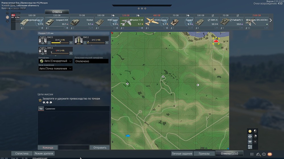Click the top Отмена button
This screenshot has width=284, height=159.
click(57, 12)
